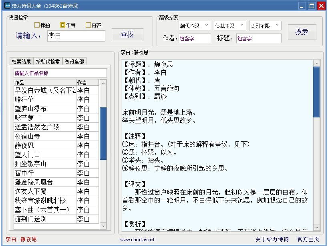This screenshot has height=246, width=328.
Task: Expand the 体裁不限 dropdown
Action: [x=229, y=26]
